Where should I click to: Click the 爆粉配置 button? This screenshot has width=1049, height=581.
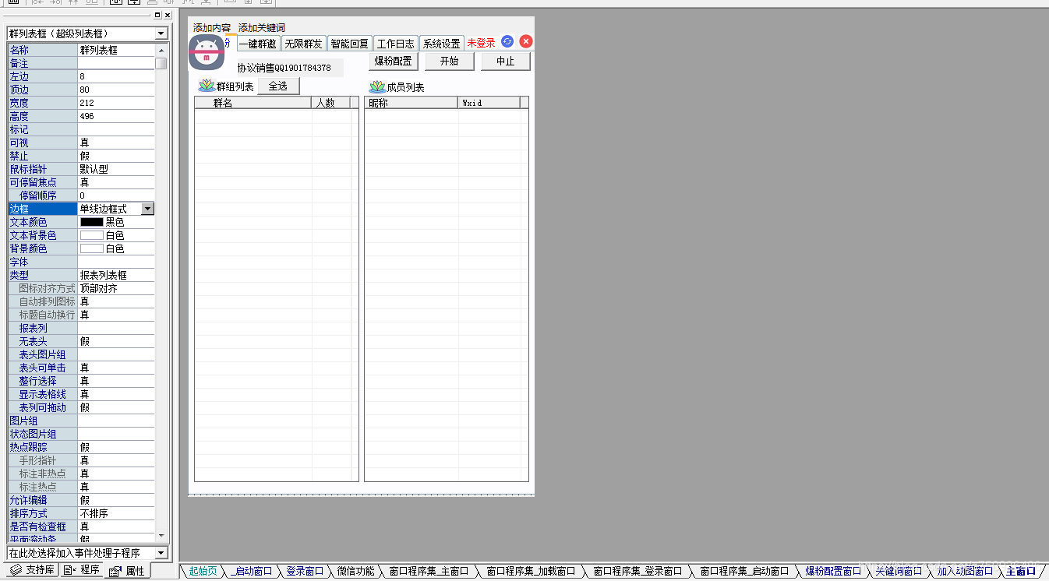[x=394, y=61]
